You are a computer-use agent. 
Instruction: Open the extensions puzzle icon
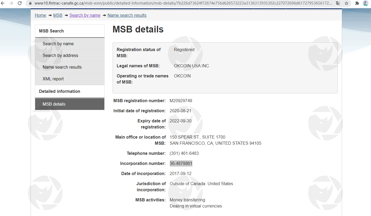point(357,3)
